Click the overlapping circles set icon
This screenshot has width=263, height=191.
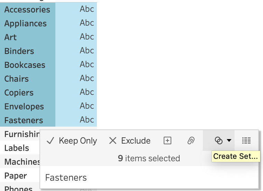[218, 140]
